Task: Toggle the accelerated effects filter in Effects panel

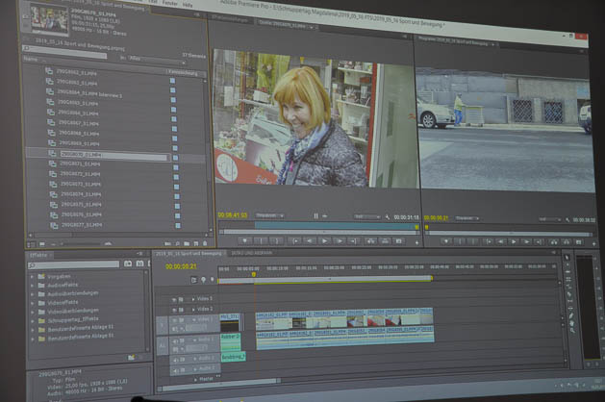Action: click(128, 264)
